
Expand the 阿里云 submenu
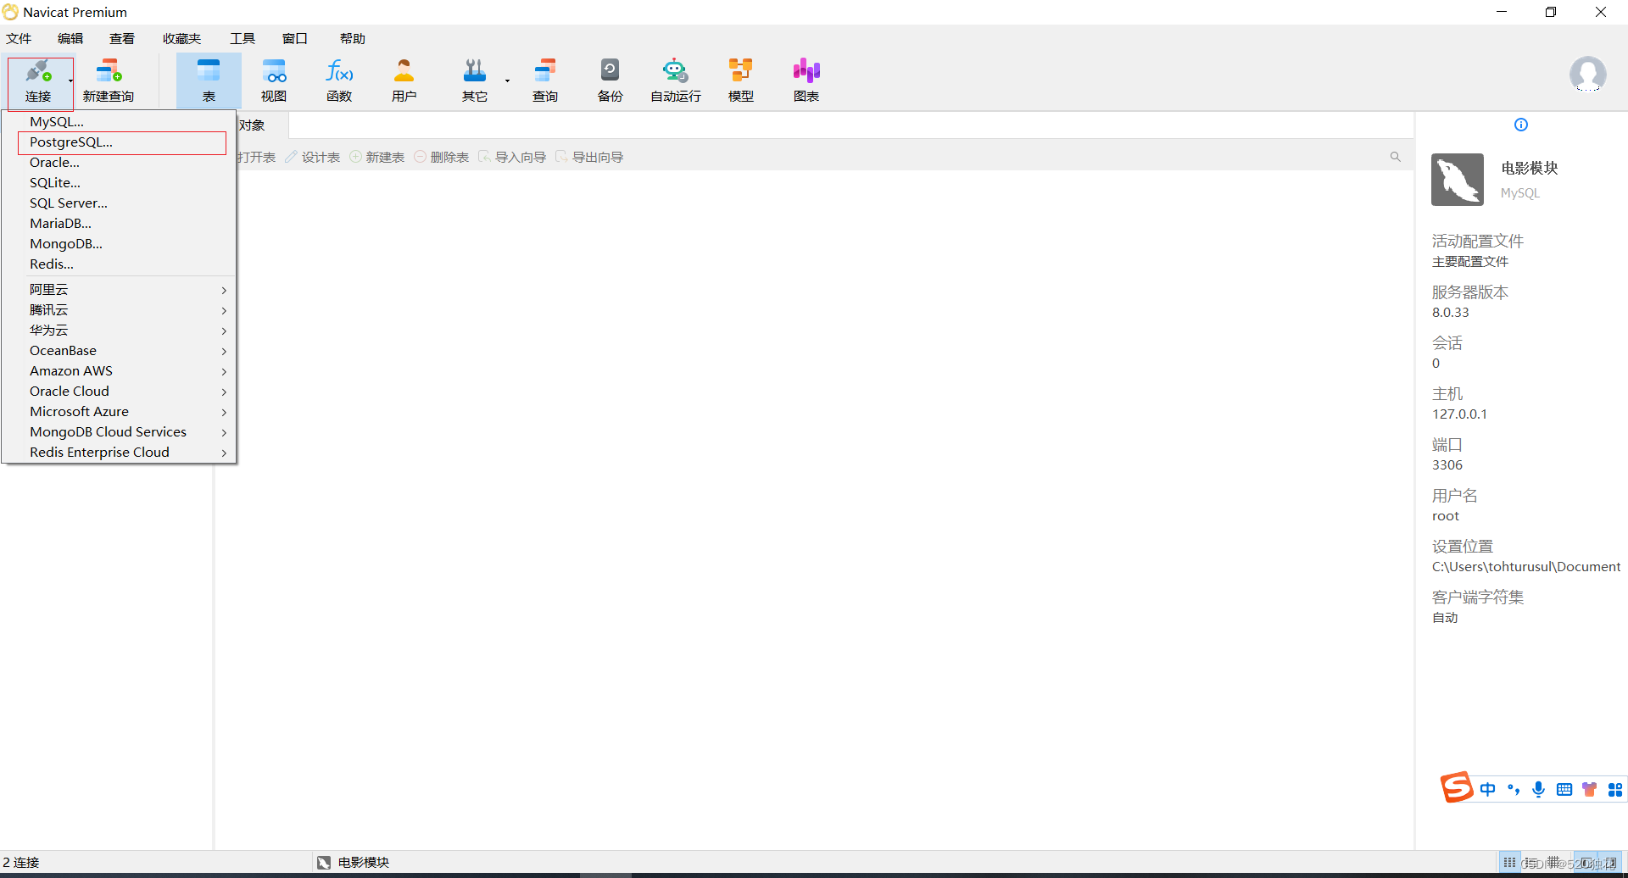click(119, 290)
